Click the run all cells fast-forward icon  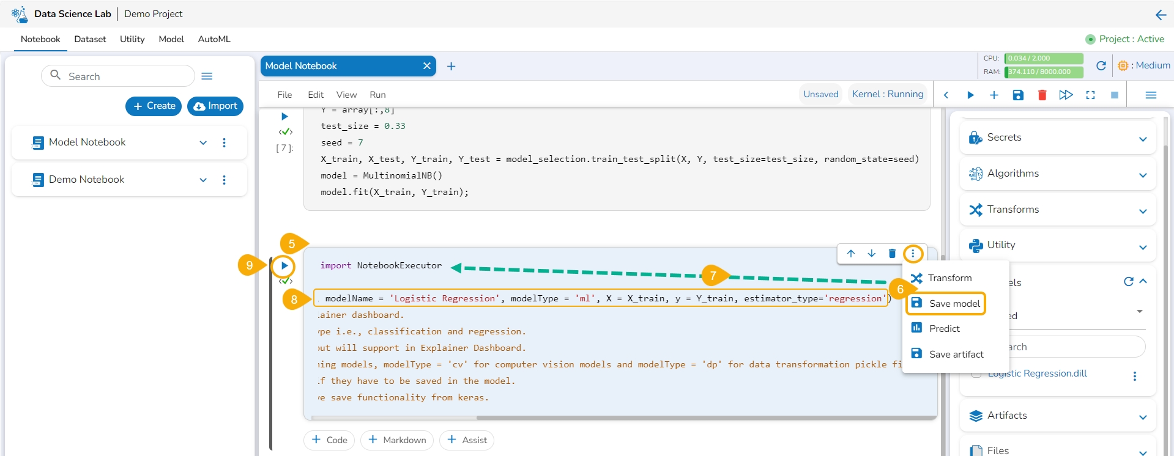[1066, 95]
